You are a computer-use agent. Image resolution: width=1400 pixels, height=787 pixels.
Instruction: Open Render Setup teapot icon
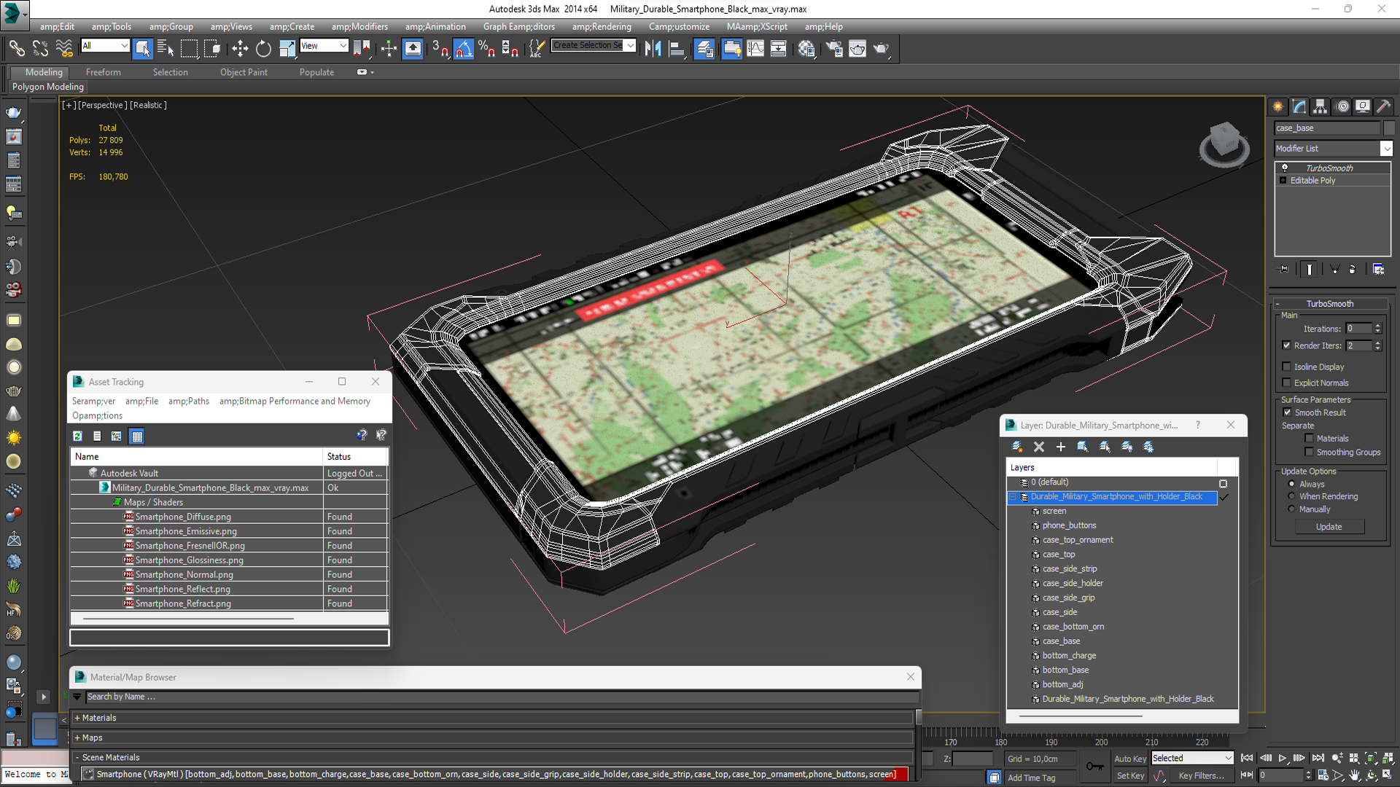click(833, 48)
